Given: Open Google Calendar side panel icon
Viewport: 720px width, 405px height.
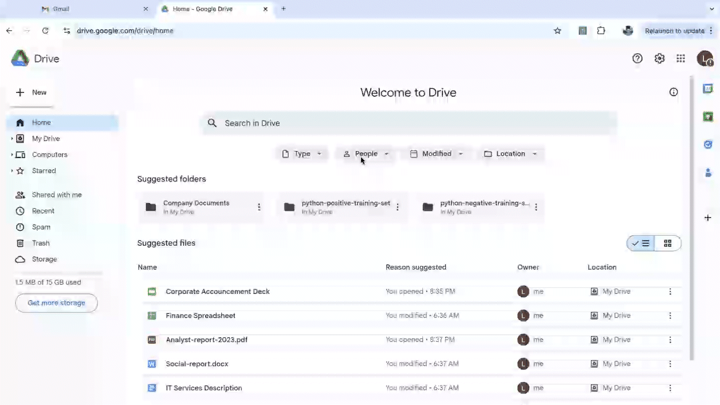Looking at the screenshot, I should (x=708, y=89).
